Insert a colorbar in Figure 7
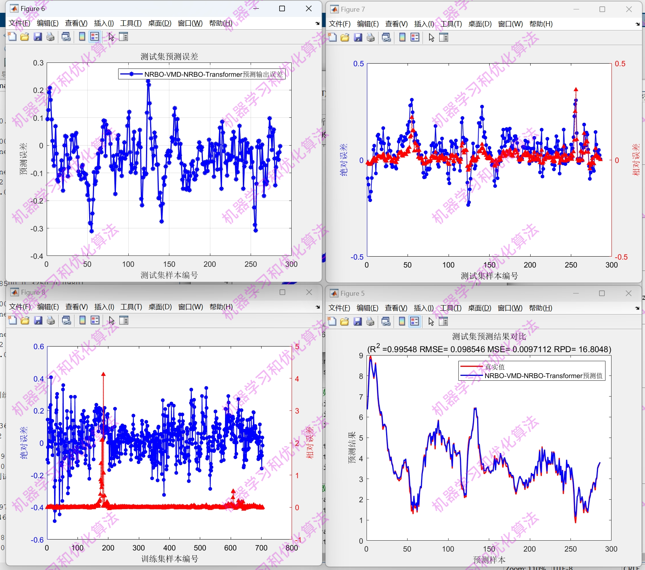Image resolution: width=645 pixels, height=570 pixels. click(x=402, y=37)
